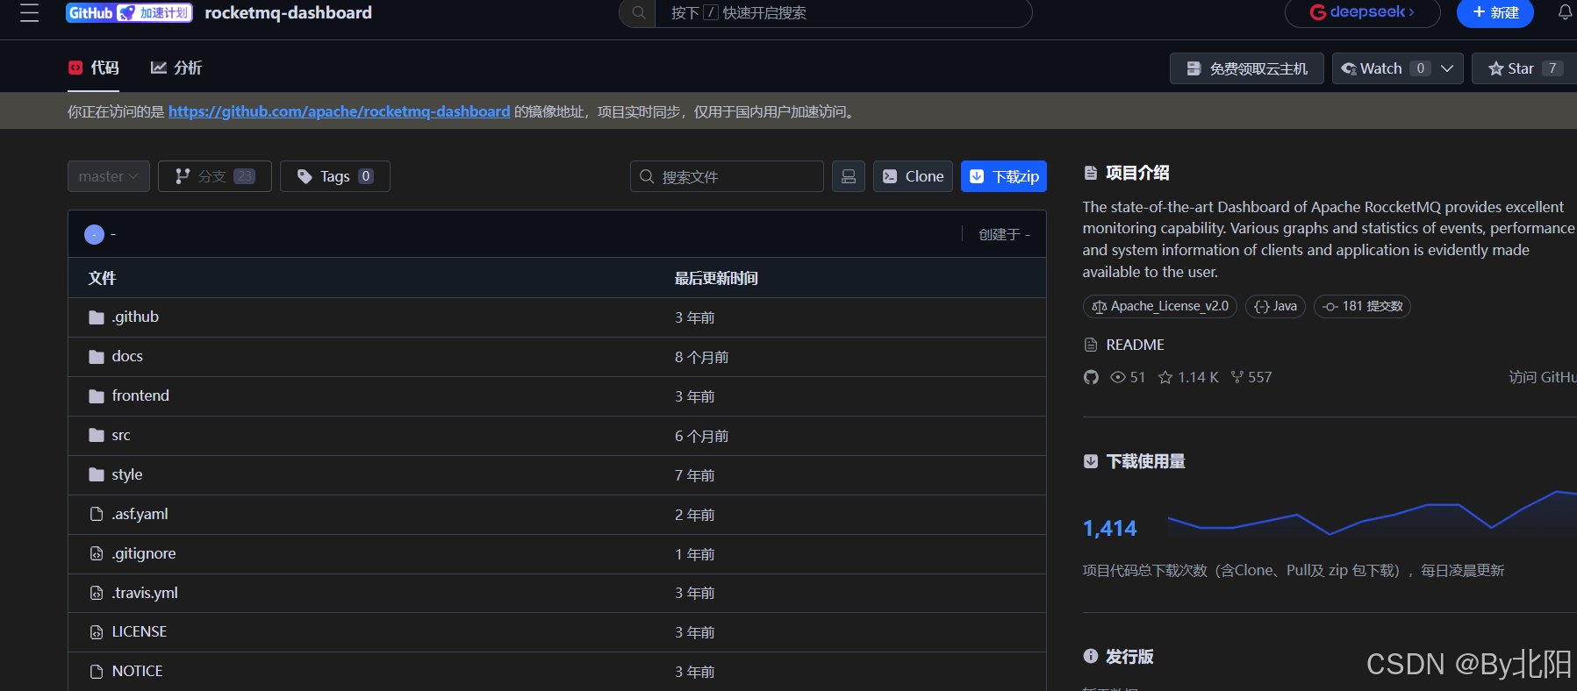Image resolution: width=1577 pixels, height=691 pixels.
Task: Click the folder icon of docs row
Action: tap(97, 357)
